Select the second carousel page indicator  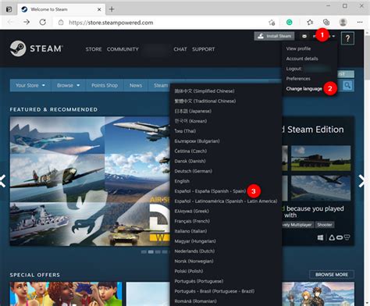pos(151,252)
